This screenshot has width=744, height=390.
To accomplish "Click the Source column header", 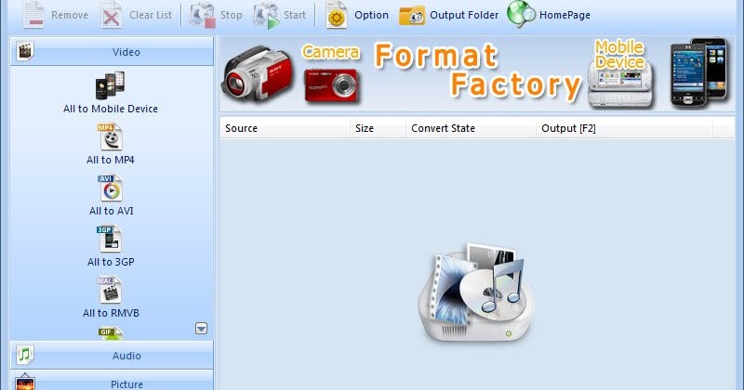I will [x=285, y=128].
